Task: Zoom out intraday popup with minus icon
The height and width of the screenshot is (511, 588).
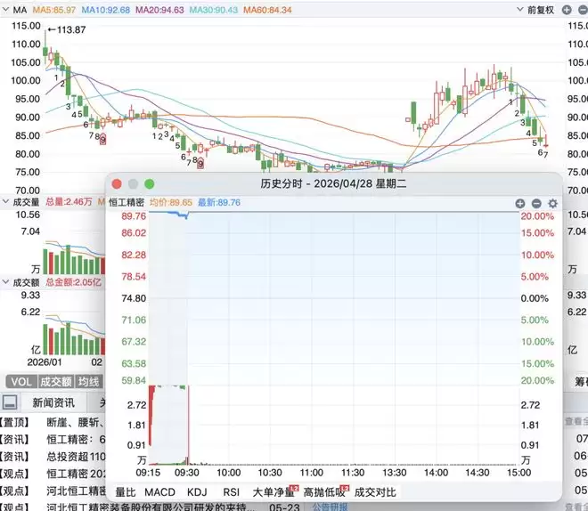Action: click(536, 204)
